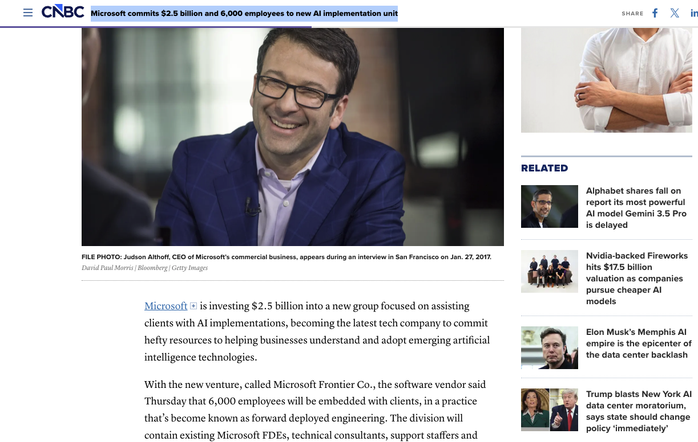The height and width of the screenshot is (442, 698).
Task: Open Elon Musk's Memphis AI article
Action: [639, 343]
